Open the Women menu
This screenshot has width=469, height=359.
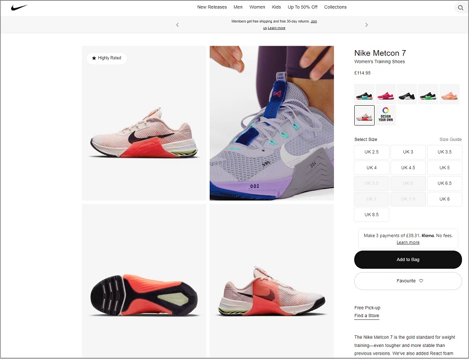257,7
